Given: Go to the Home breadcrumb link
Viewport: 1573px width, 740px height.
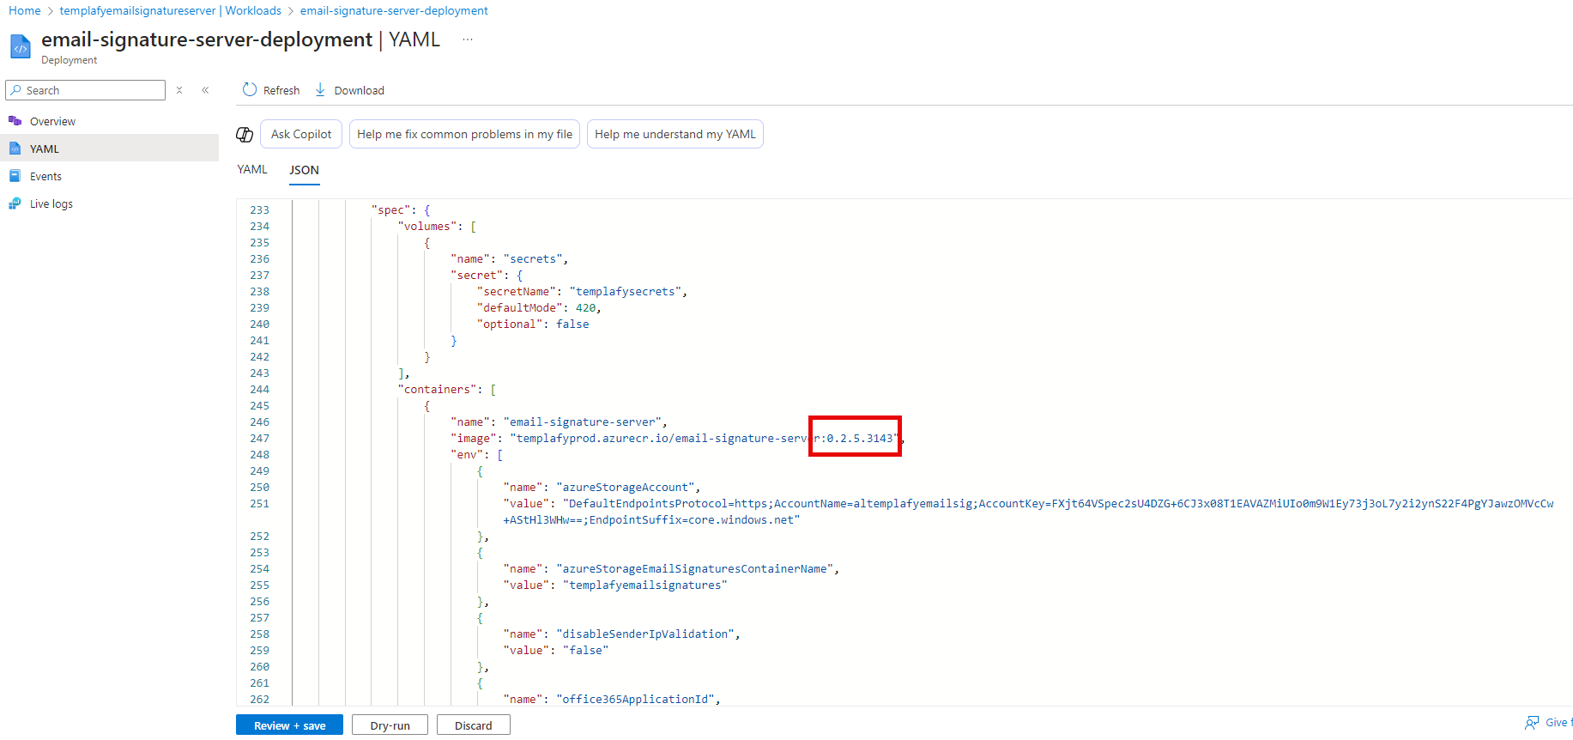Looking at the screenshot, I should pyautogui.click(x=24, y=10).
